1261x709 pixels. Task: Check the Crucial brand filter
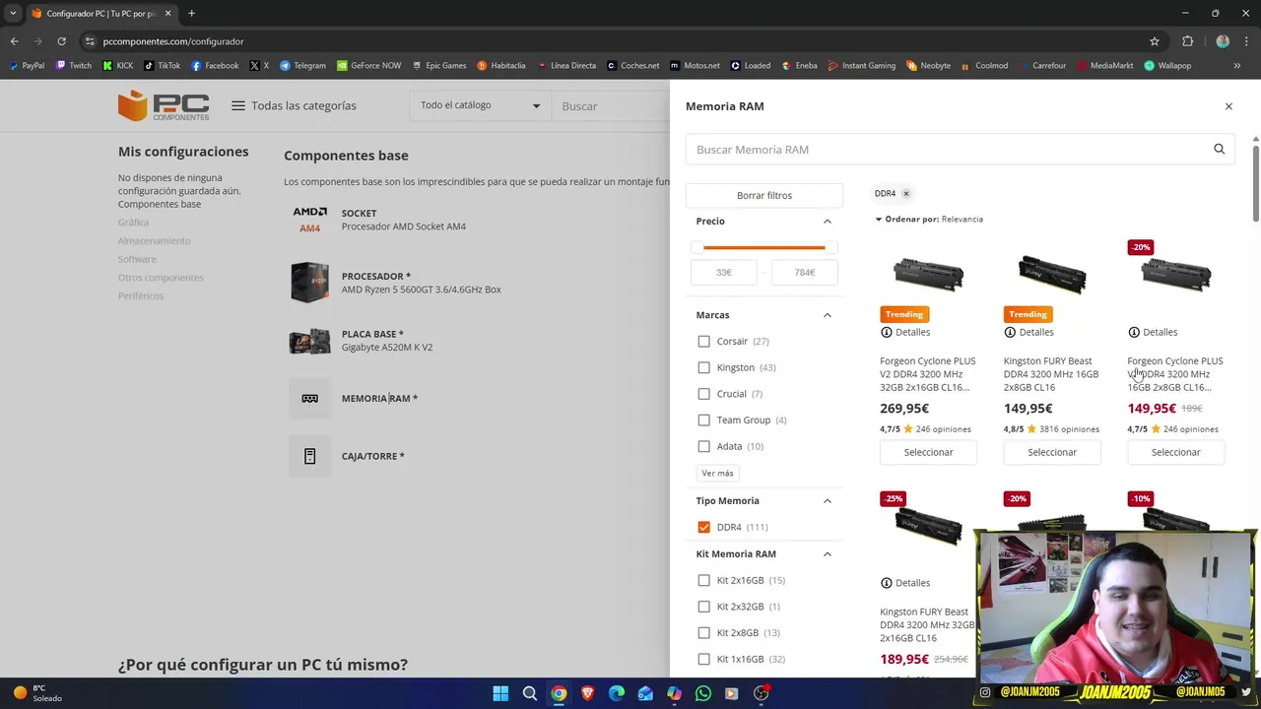pos(703,394)
